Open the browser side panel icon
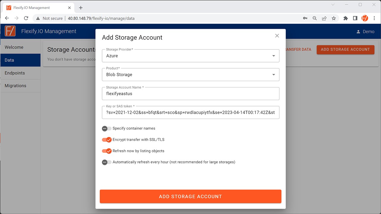Image resolution: width=381 pixels, height=214 pixels. (x=355, y=18)
